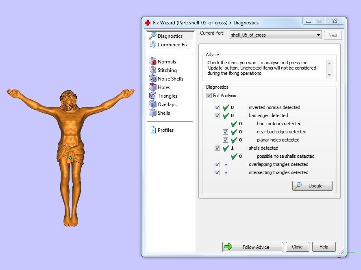Select the Normals cube icon
The height and width of the screenshot is (270, 361).
152,61
